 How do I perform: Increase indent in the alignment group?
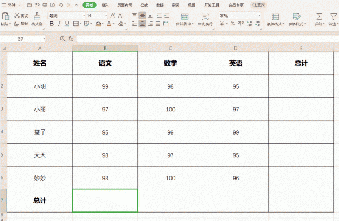coord(167,15)
